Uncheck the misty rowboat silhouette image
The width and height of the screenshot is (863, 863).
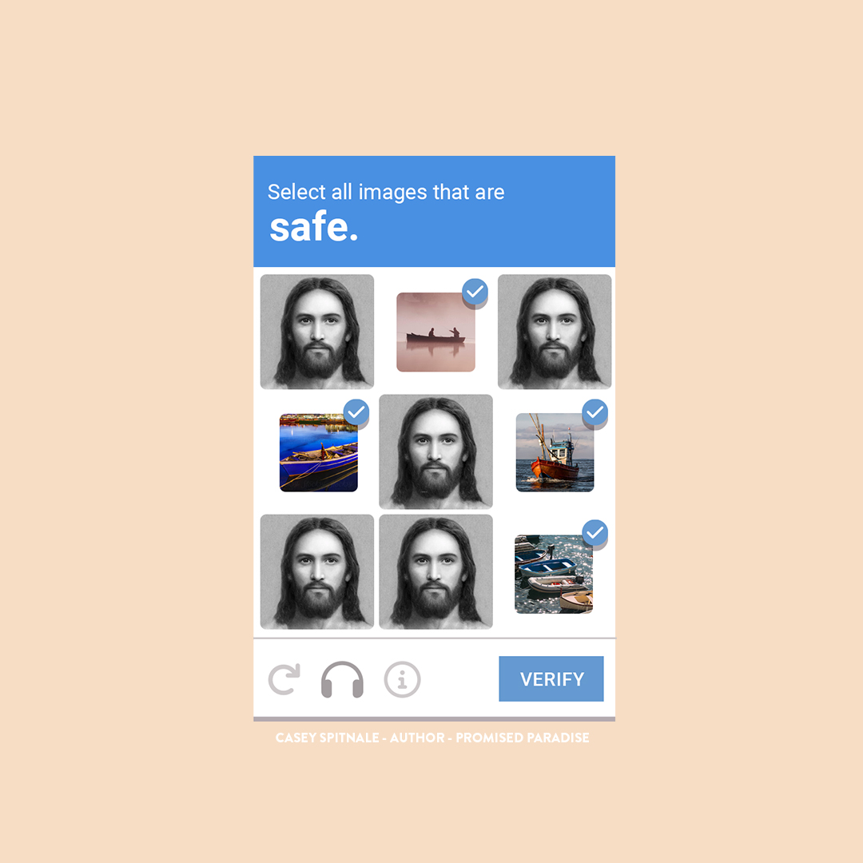pyautogui.click(x=435, y=332)
